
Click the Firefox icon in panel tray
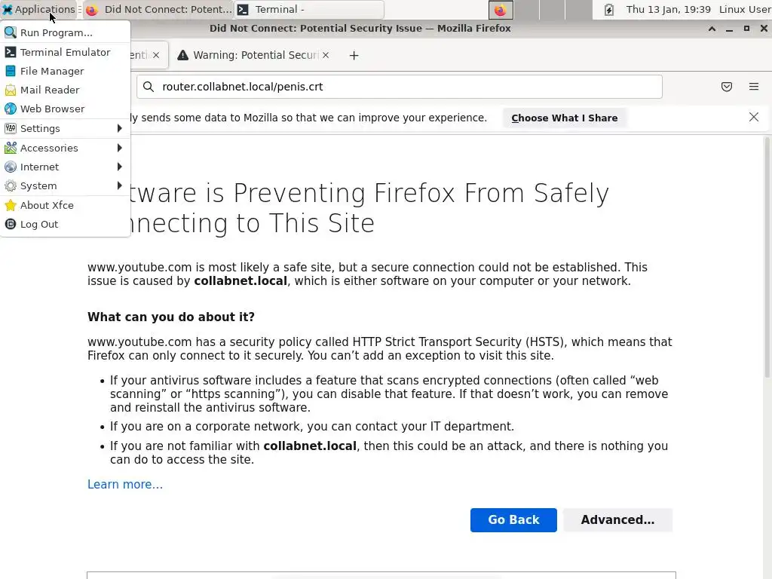coord(501,10)
